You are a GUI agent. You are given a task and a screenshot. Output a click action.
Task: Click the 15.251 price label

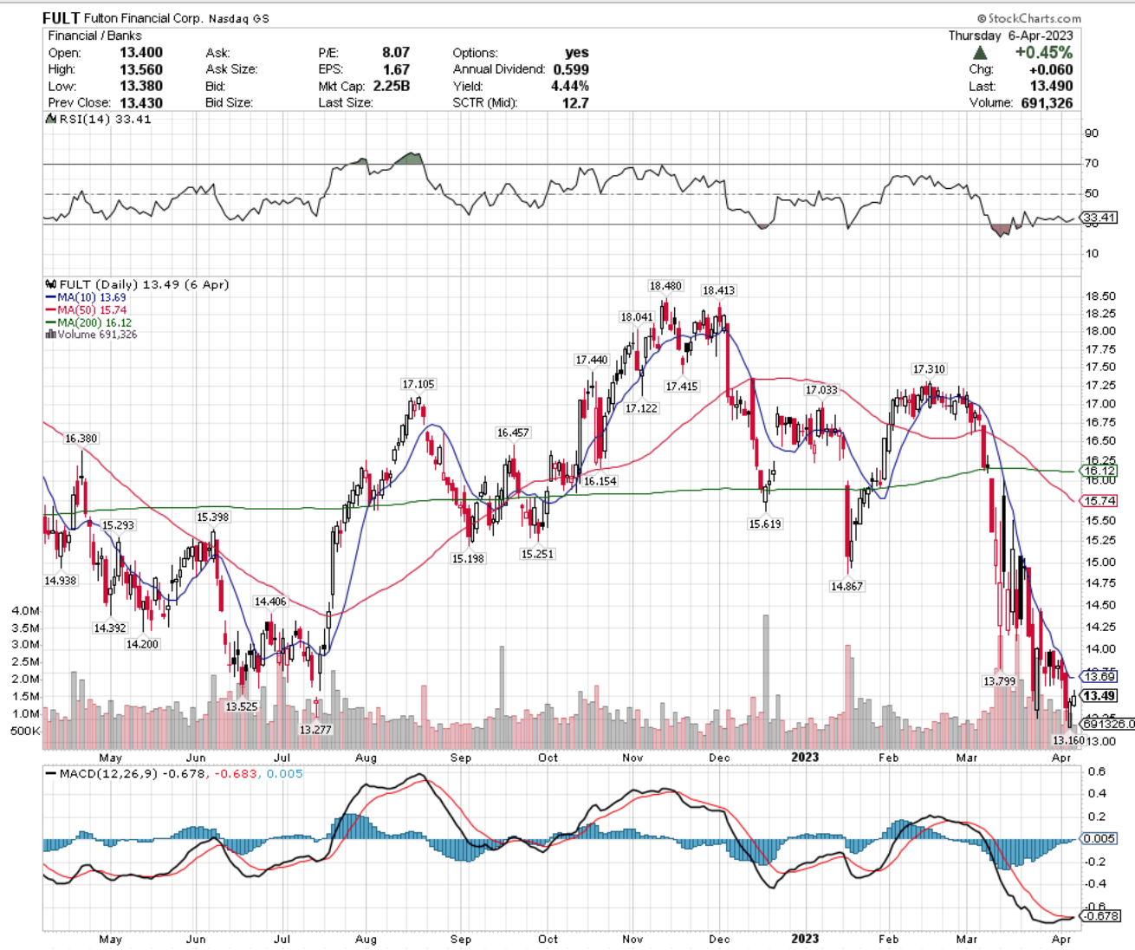point(537,554)
